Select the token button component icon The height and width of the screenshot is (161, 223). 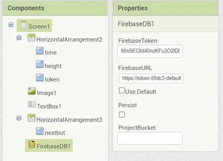[x=40, y=78]
